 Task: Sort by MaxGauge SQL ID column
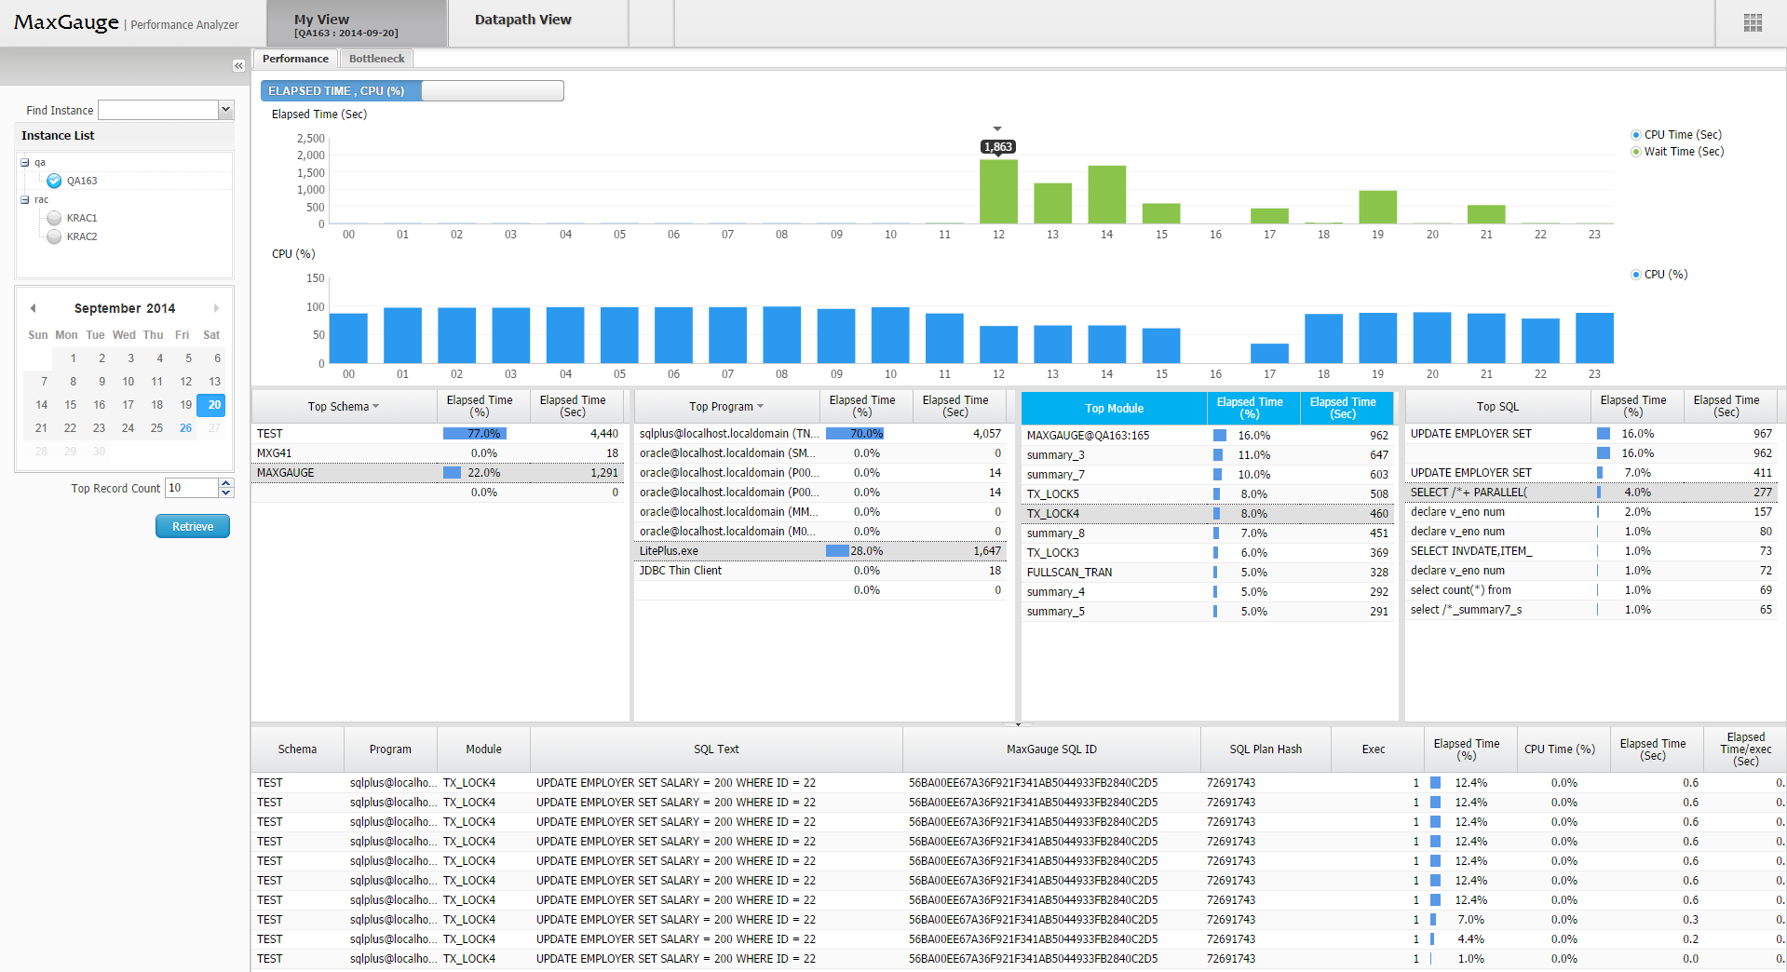[1051, 749]
